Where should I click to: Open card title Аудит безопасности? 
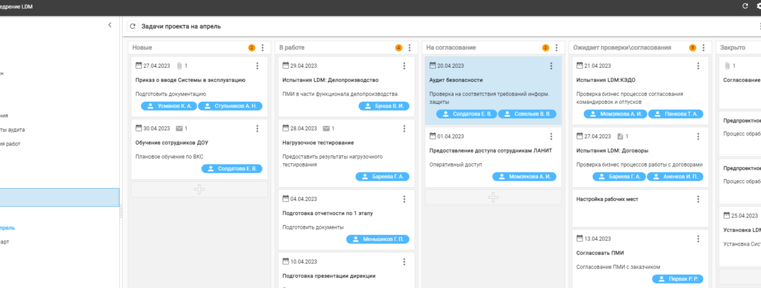point(456,80)
